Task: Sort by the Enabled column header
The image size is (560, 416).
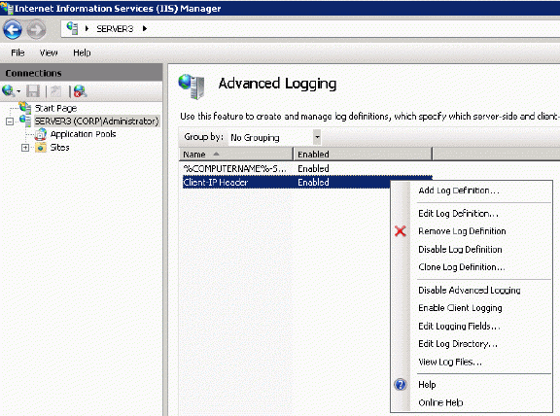Action: (363, 155)
